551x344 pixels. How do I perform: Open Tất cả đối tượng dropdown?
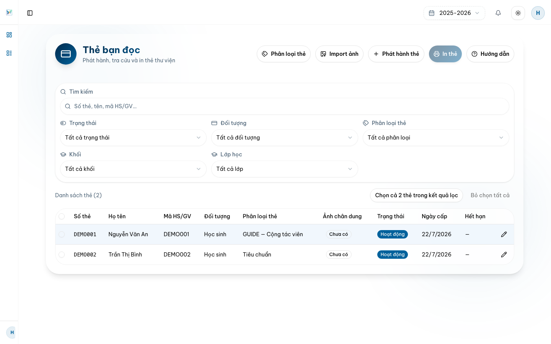click(x=285, y=138)
